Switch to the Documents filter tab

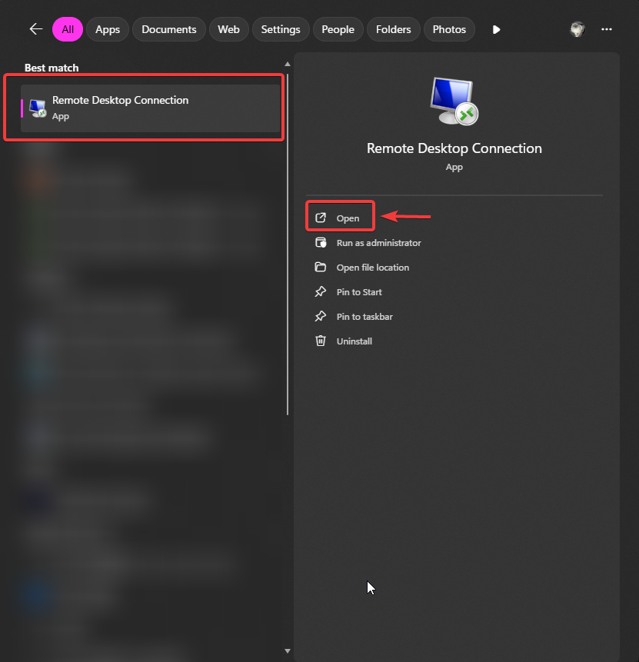169,29
